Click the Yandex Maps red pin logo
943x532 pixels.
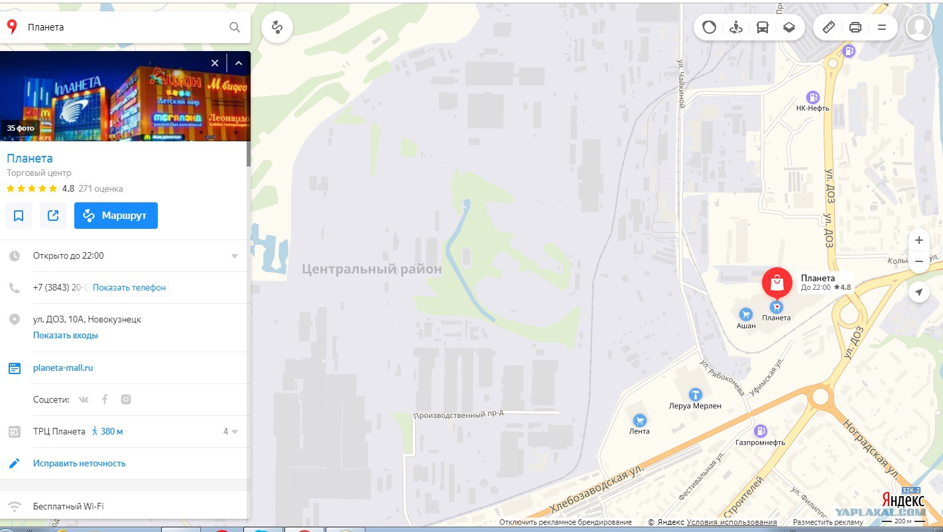pos(12,27)
